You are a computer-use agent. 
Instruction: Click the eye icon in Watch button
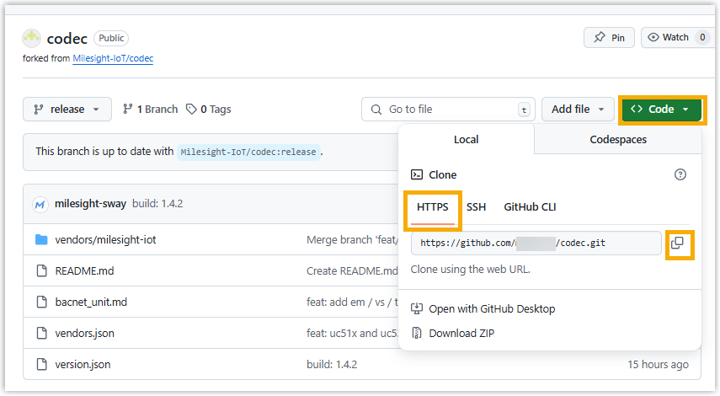pos(653,37)
